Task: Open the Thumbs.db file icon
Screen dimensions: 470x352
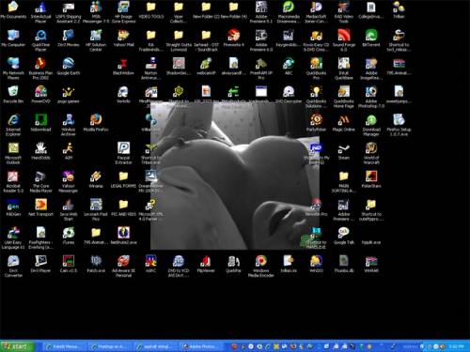Action: 344,264
